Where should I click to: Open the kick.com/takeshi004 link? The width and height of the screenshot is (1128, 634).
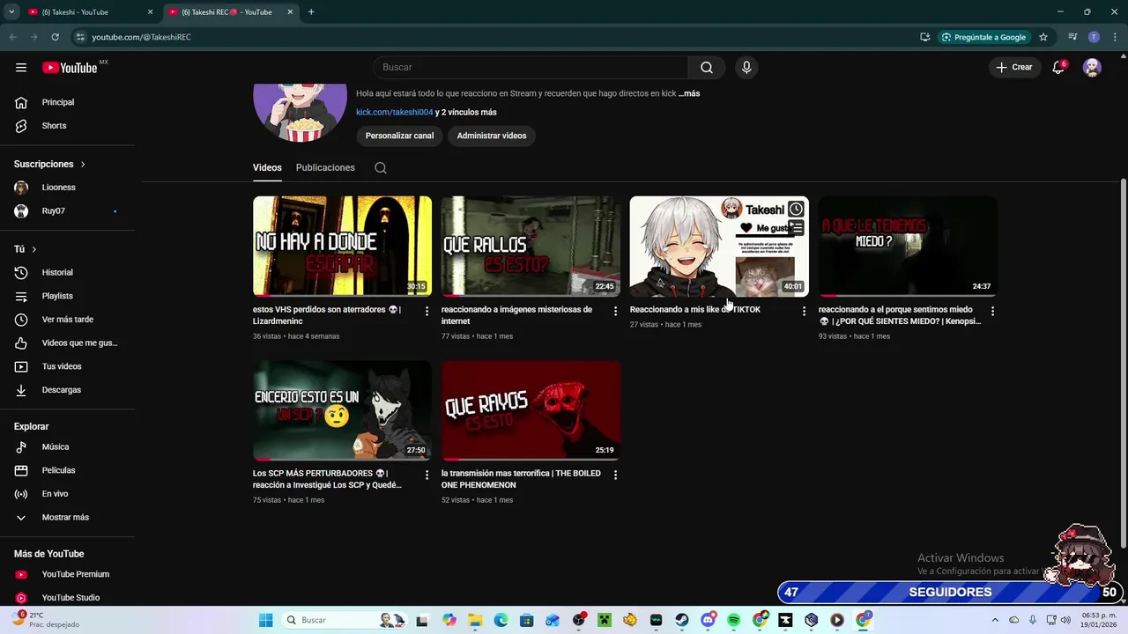394,112
